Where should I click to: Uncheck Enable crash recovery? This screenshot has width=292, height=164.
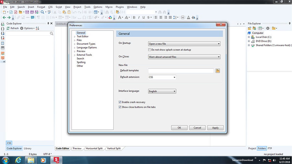120,102
